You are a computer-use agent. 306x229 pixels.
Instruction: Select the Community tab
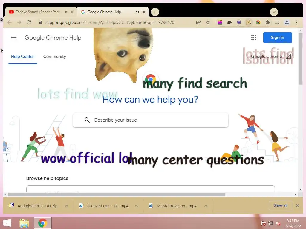point(55,56)
